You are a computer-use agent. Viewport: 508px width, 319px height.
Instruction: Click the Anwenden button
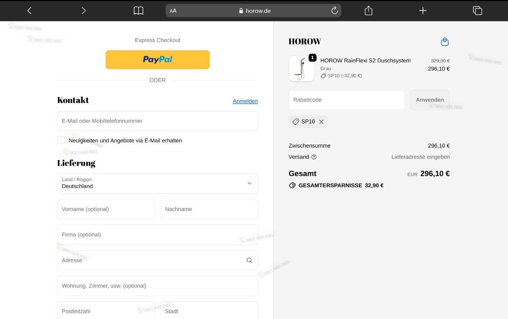(430, 100)
